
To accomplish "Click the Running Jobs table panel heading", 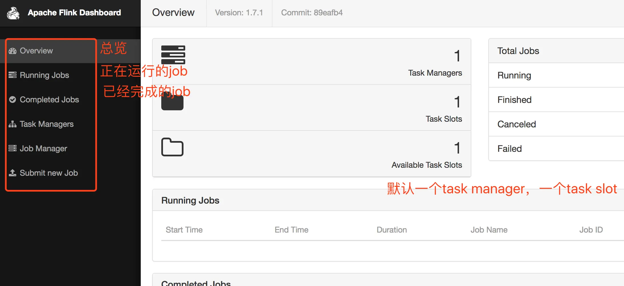I will [x=190, y=200].
